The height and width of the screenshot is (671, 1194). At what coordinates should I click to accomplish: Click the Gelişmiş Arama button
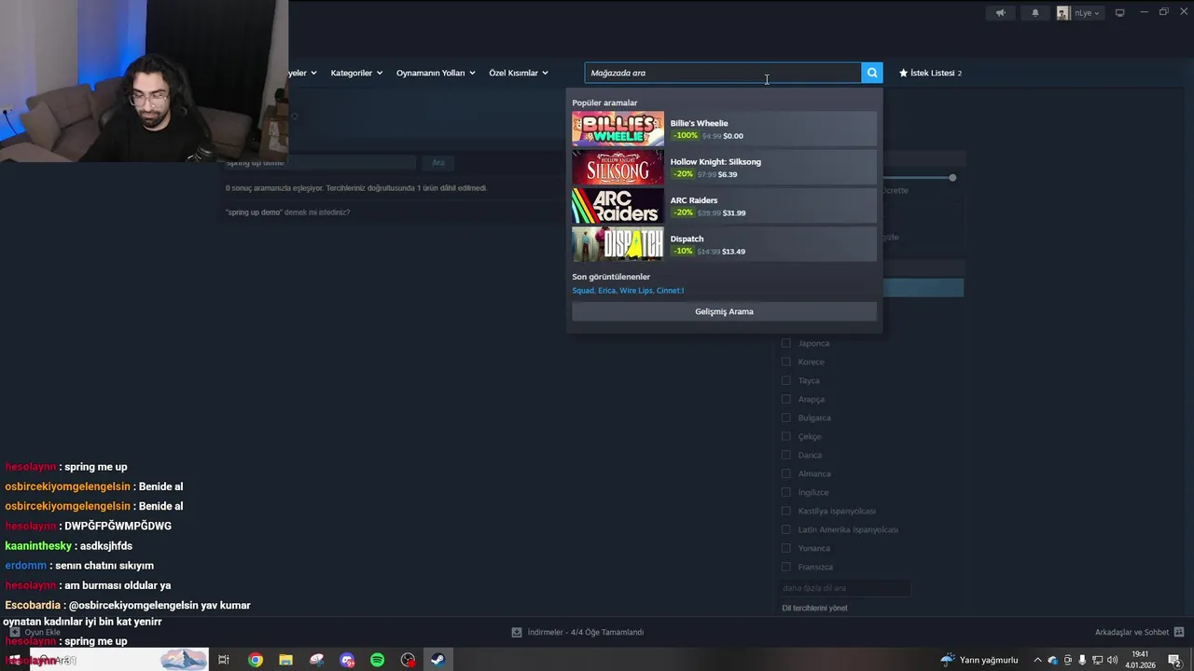point(724,311)
